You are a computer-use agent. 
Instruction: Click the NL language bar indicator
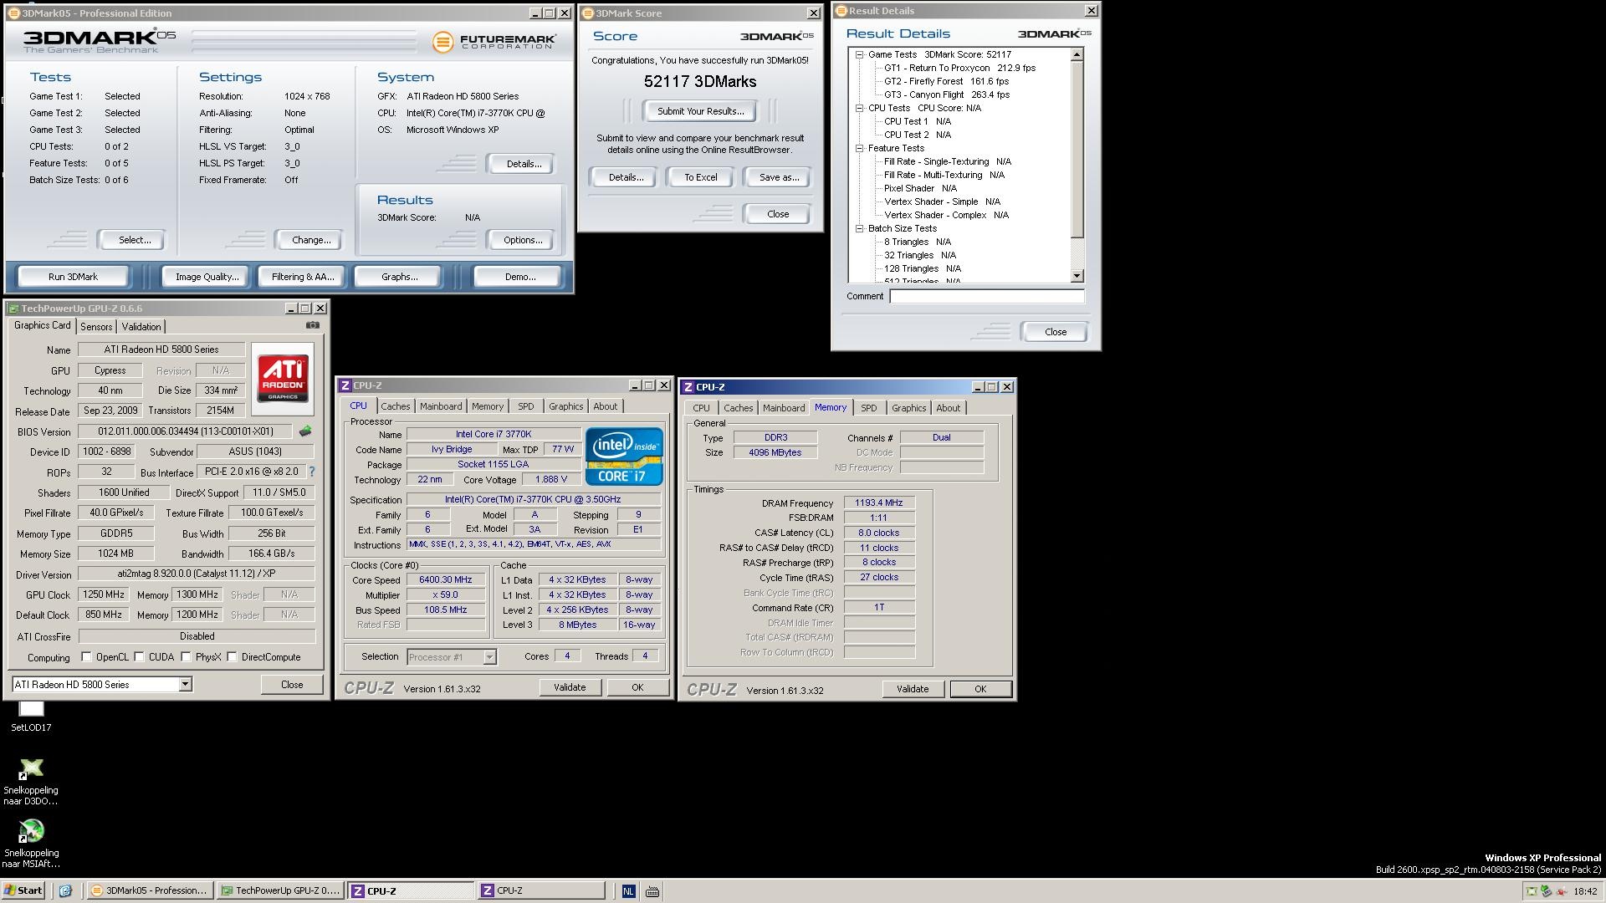628,891
